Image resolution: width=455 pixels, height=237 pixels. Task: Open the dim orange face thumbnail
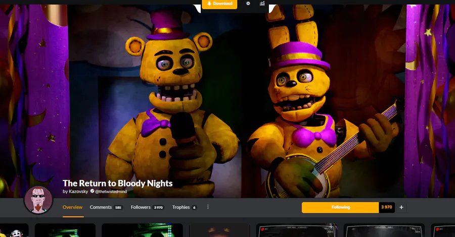[x=219, y=230]
